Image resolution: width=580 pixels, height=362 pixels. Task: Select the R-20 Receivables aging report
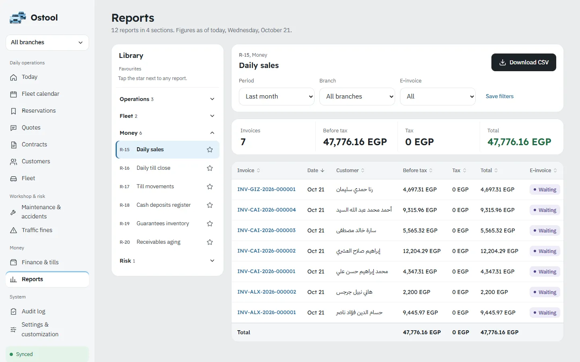point(168,242)
